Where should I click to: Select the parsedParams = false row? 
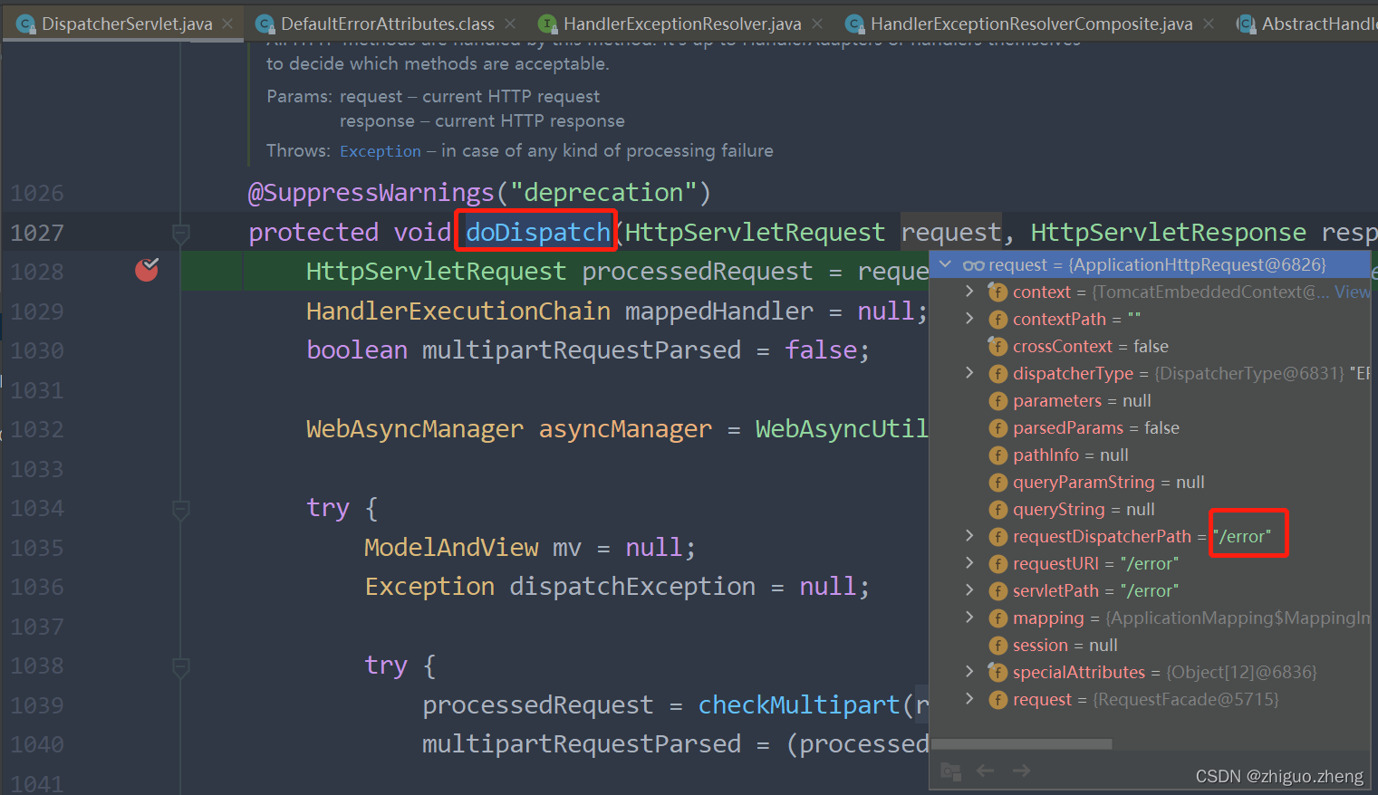(1150, 427)
